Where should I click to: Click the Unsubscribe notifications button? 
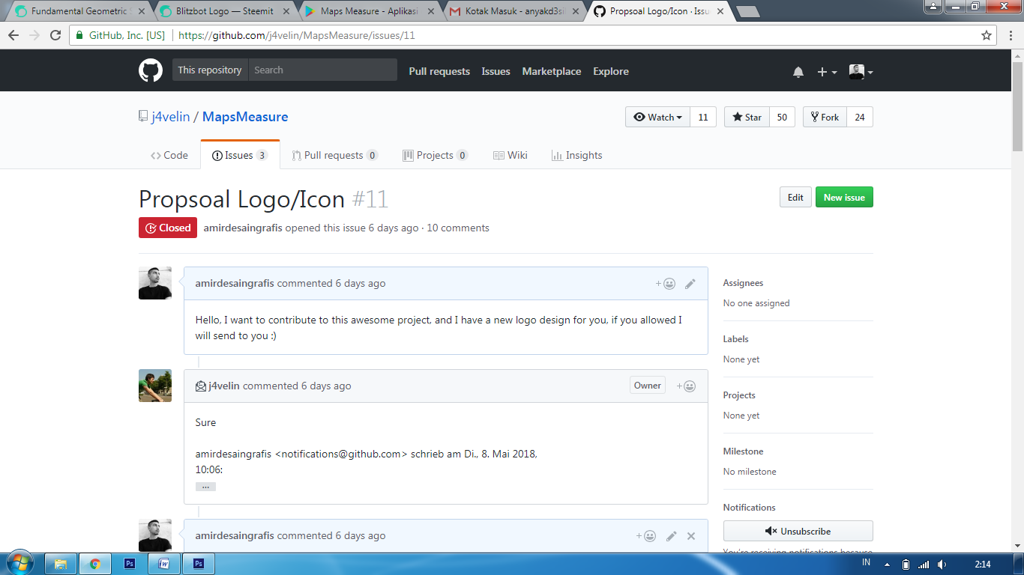798,531
